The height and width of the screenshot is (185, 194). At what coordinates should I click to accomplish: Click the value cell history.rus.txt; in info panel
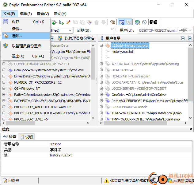[x=61, y=155]
